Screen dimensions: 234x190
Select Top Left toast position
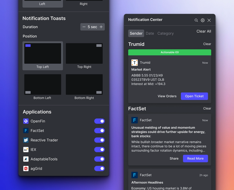click(43, 56)
